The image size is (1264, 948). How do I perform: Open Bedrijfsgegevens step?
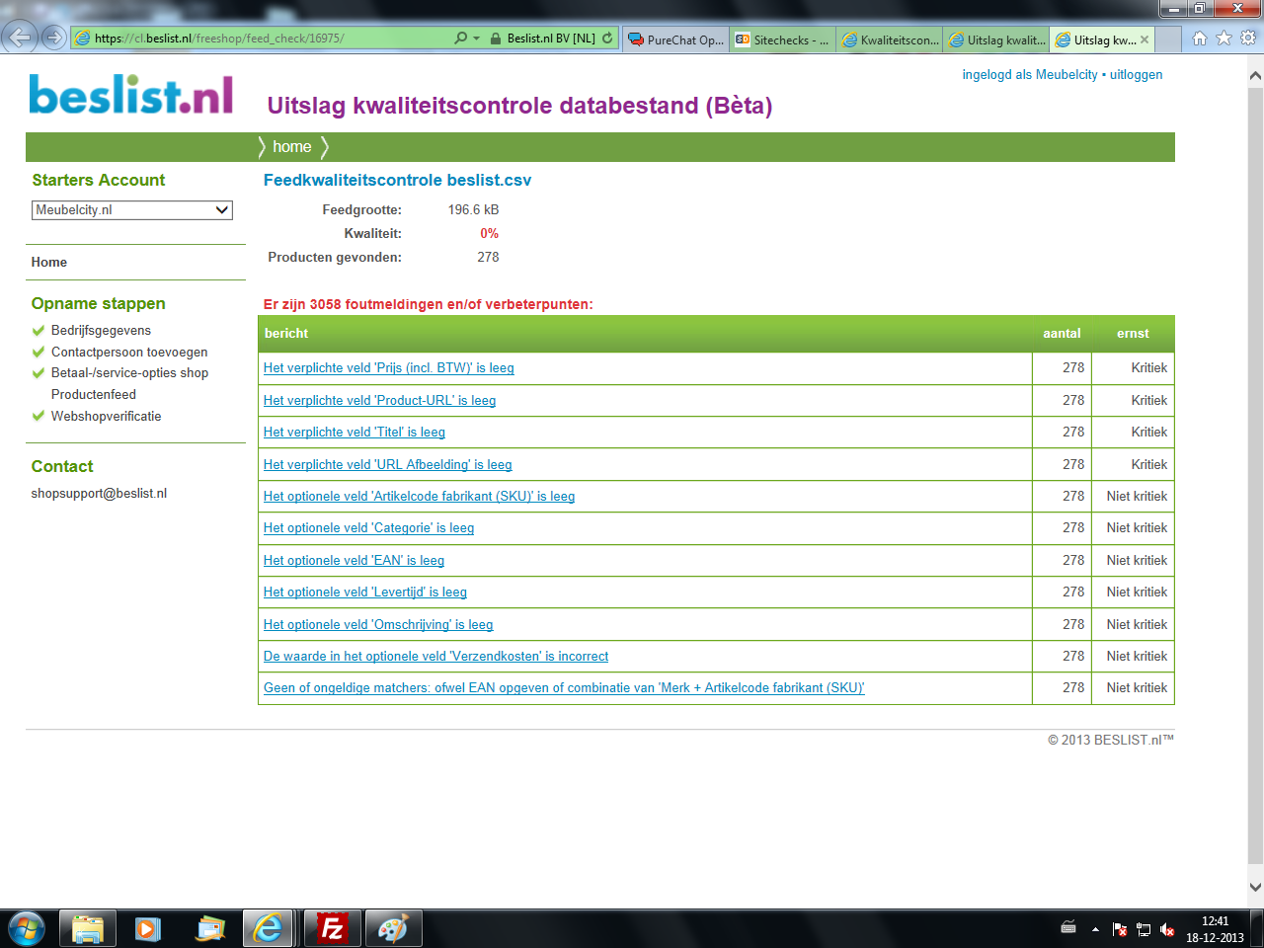(x=101, y=331)
